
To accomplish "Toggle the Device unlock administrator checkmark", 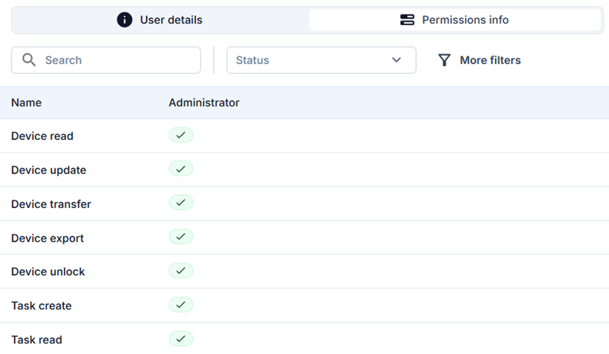I will tap(181, 270).
